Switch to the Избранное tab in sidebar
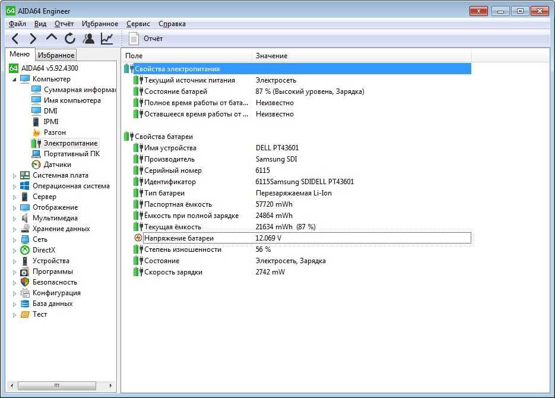 click(x=56, y=55)
